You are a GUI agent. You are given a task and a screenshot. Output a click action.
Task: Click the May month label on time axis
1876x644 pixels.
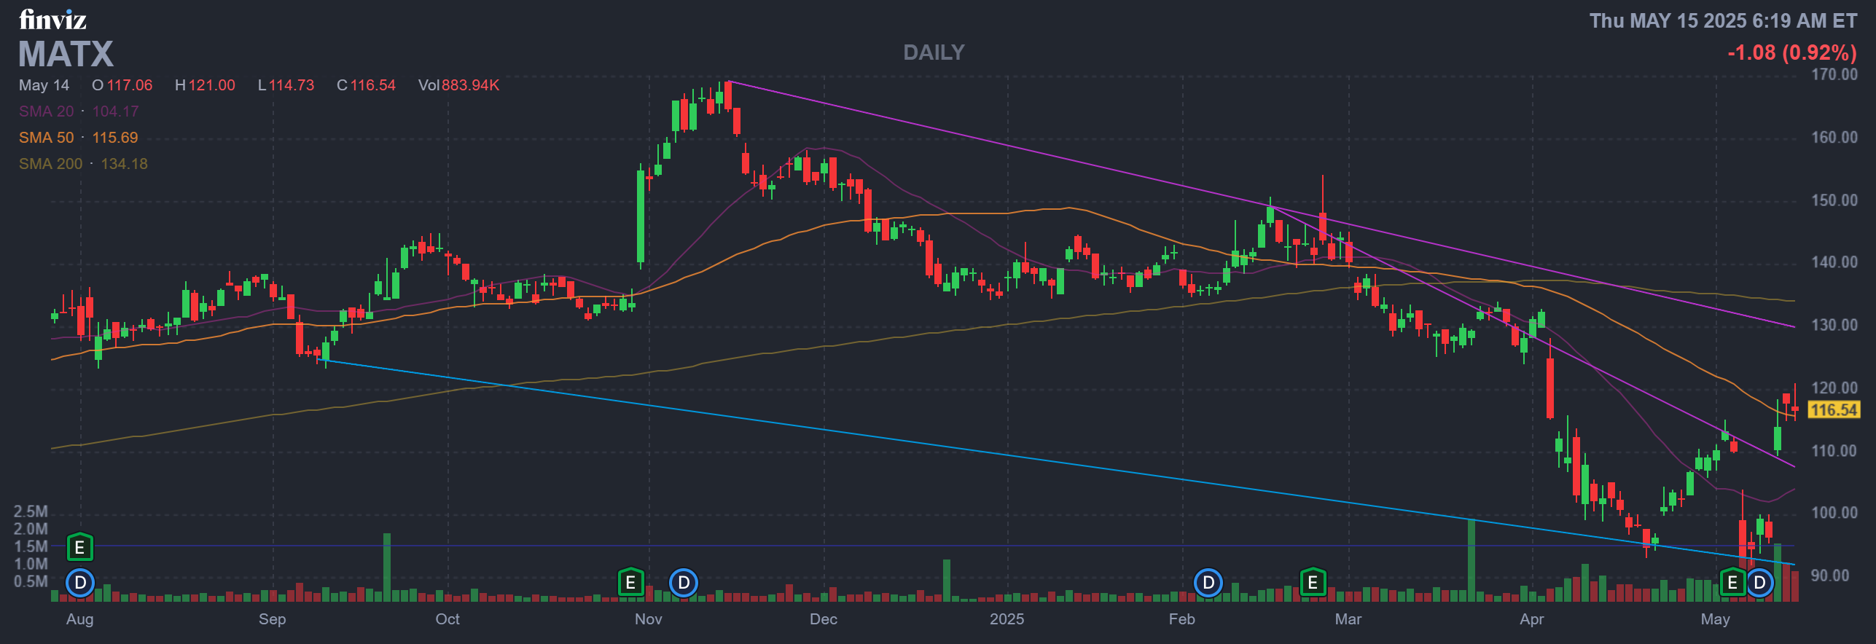(1715, 619)
